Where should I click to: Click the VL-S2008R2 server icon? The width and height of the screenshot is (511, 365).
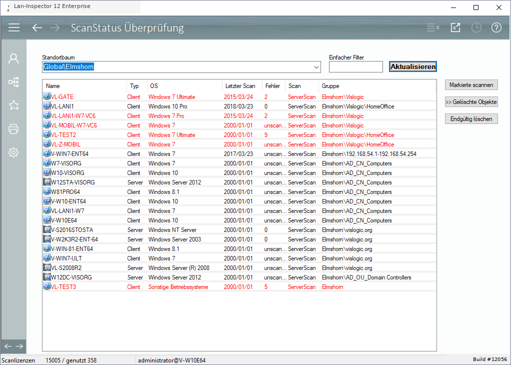click(47, 267)
